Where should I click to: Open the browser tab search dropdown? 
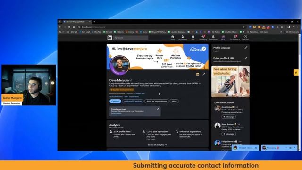tap(60, 22)
